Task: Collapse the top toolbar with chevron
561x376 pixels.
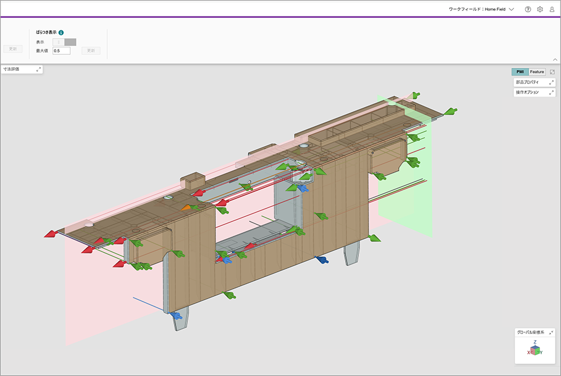Action: [x=555, y=59]
